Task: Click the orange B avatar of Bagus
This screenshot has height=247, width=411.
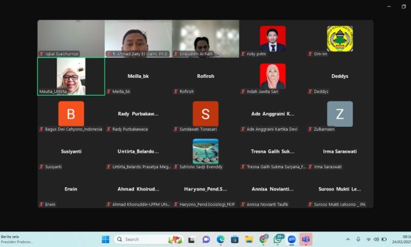Action: (71, 114)
